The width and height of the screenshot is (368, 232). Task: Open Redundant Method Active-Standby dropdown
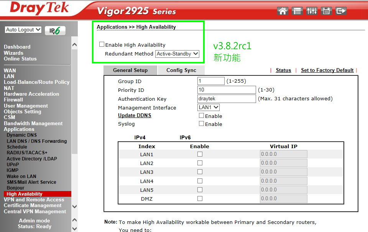pos(177,54)
